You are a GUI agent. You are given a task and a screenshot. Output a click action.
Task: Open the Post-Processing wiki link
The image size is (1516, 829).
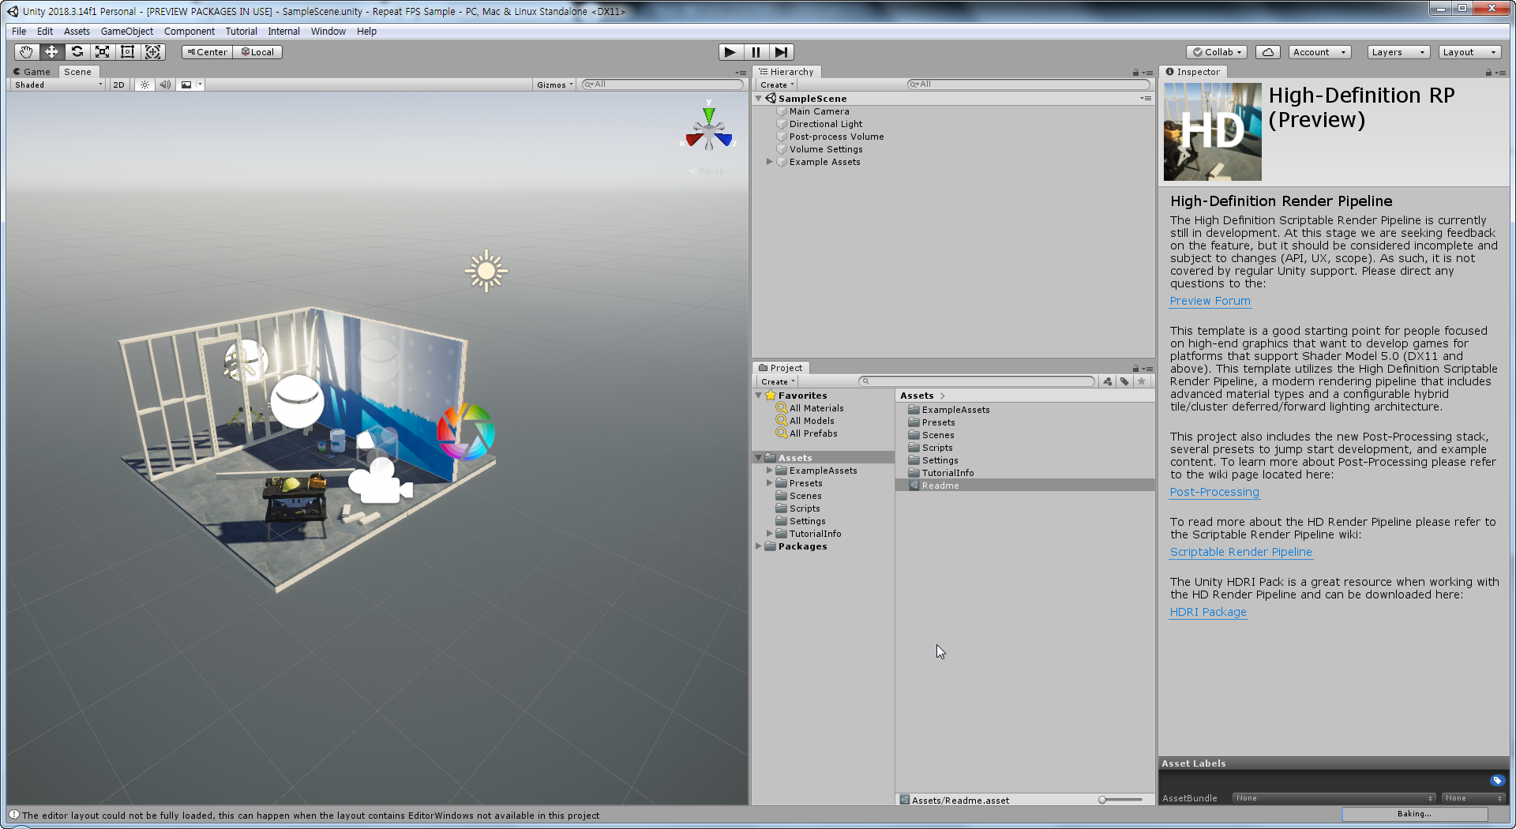[x=1214, y=492]
